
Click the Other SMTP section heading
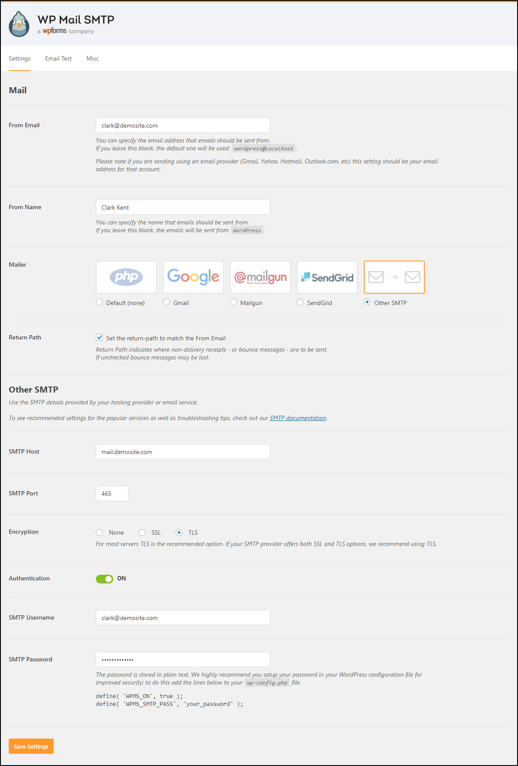[x=34, y=390]
